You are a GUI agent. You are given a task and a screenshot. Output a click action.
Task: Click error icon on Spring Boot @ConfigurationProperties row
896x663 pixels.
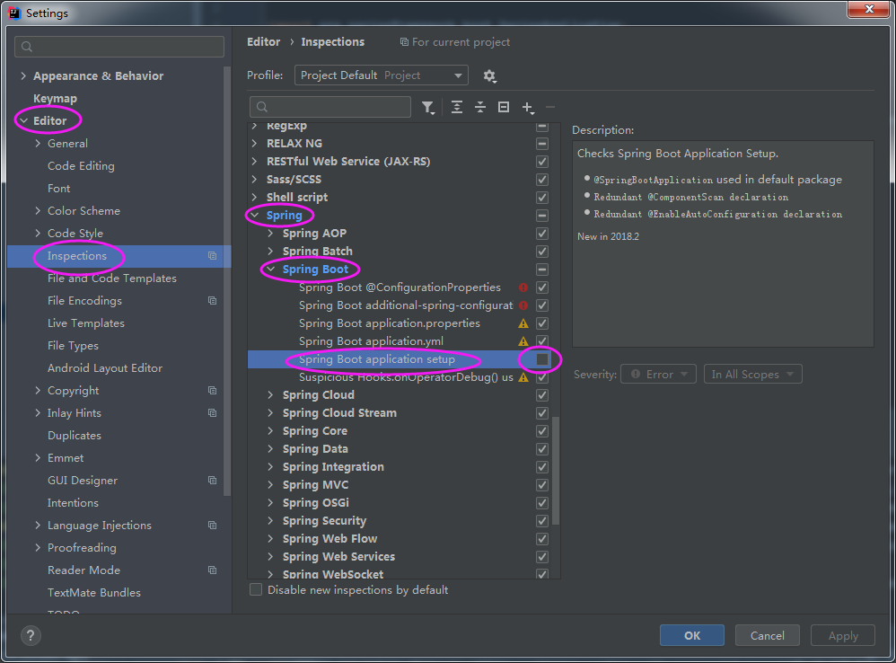pos(523,287)
